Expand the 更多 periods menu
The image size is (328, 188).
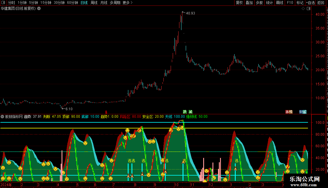click(x=128, y=3)
